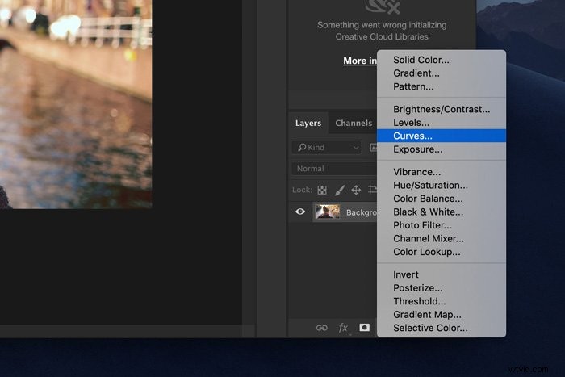Switch to the Layers tab
The width and height of the screenshot is (565, 377).
pos(308,123)
